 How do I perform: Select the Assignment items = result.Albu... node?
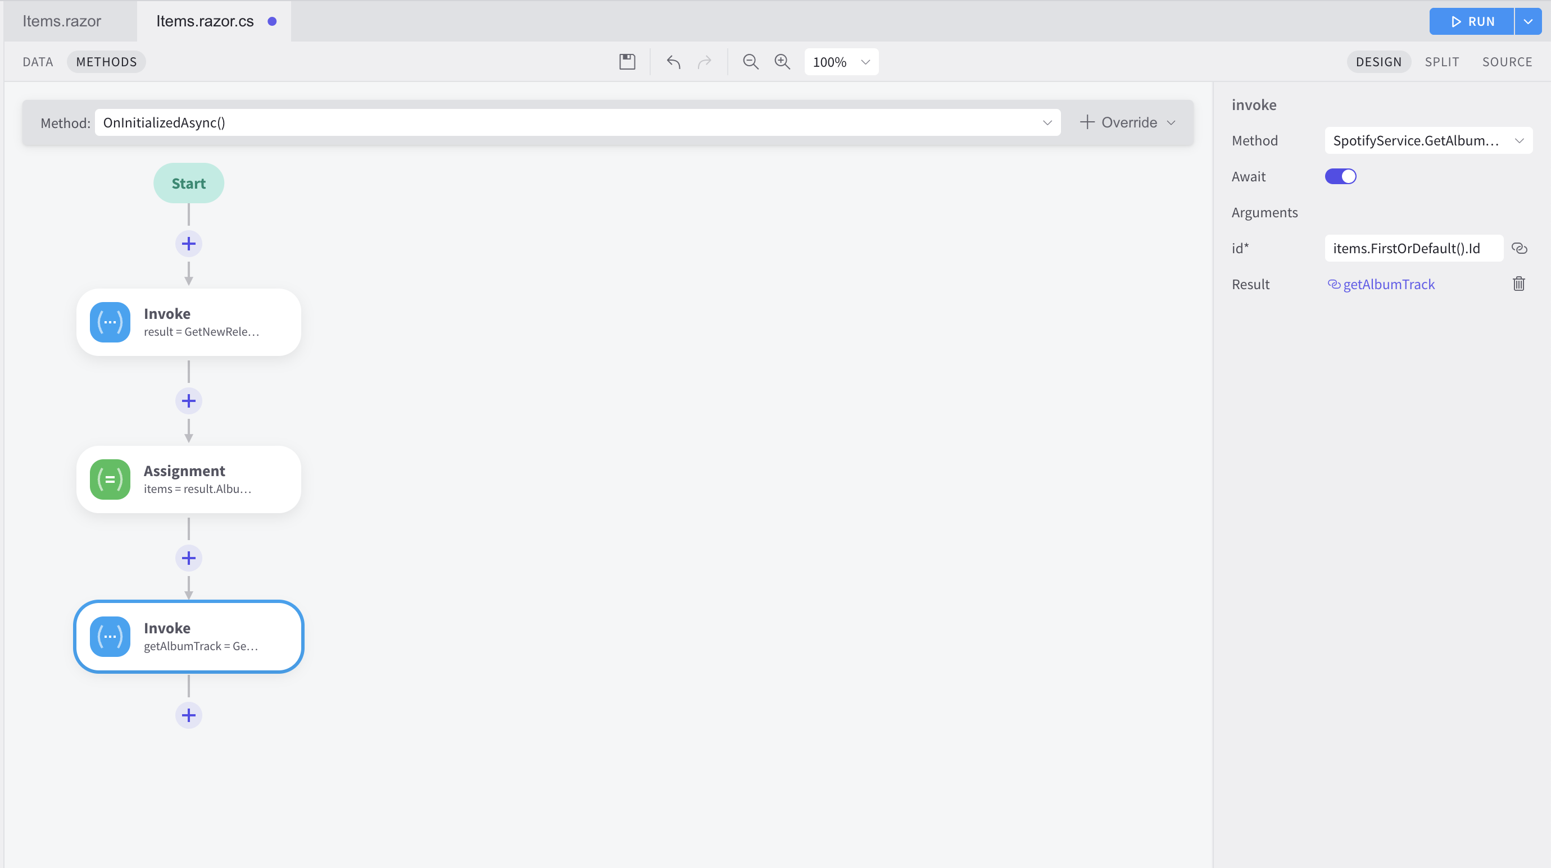point(188,479)
